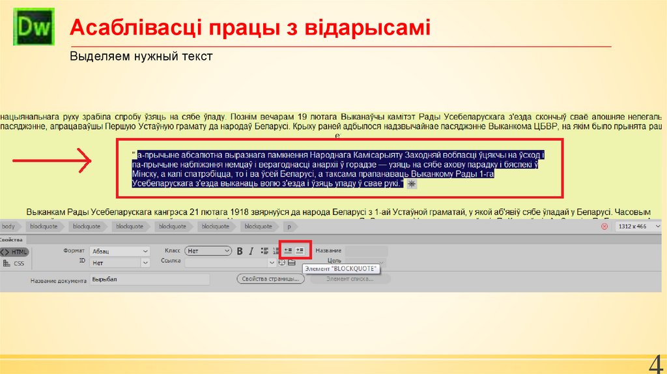Click the red error indicator in status bar
The image size is (667, 374).
604,226
